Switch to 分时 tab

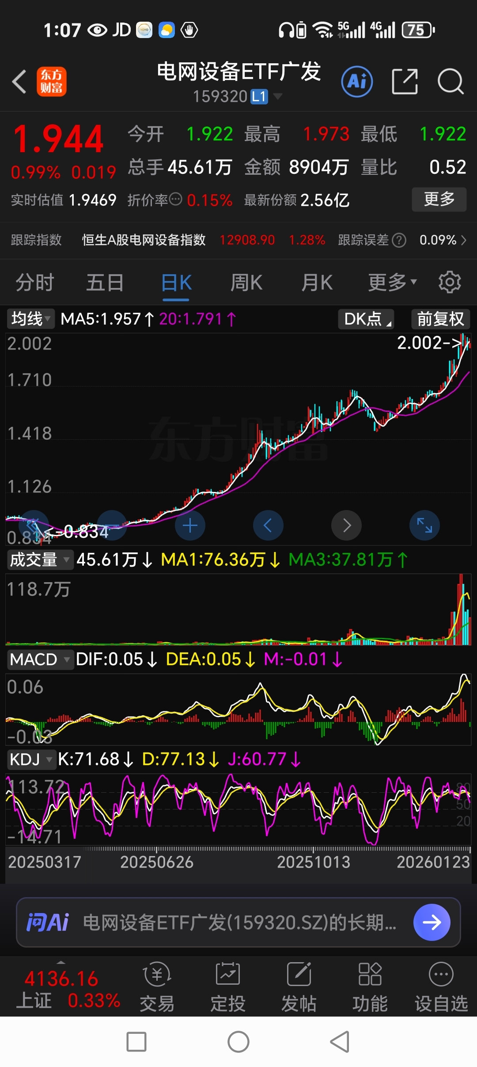[x=35, y=282]
